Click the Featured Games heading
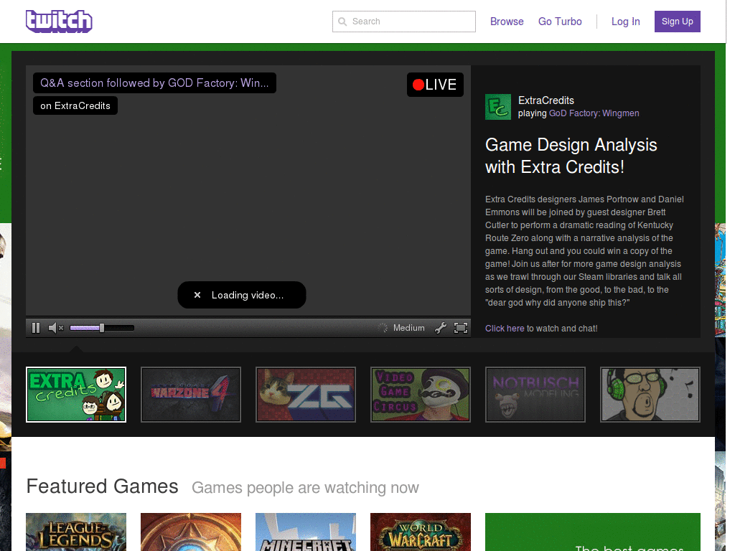 [x=102, y=486]
